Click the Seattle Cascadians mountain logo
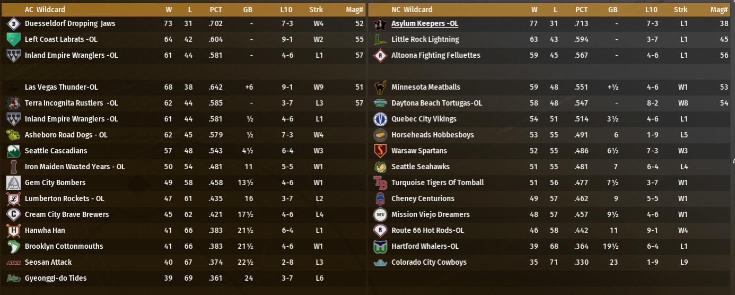The image size is (735, 295). [x=13, y=151]
